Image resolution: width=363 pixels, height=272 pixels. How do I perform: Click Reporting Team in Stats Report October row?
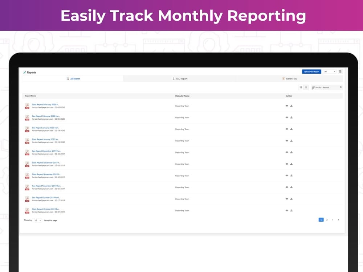182,211
